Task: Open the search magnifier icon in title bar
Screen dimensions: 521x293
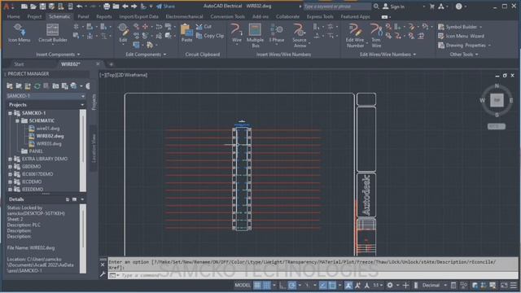Action: click(x=376, y=7)
